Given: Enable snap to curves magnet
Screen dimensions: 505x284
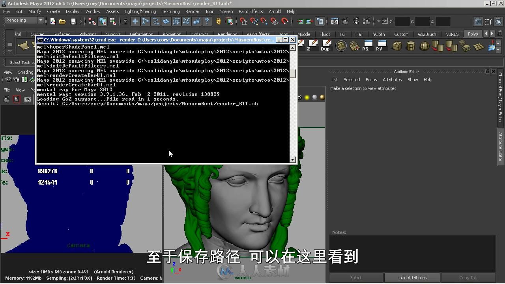Looking at the screenshot, I should [x=254, y=21].
